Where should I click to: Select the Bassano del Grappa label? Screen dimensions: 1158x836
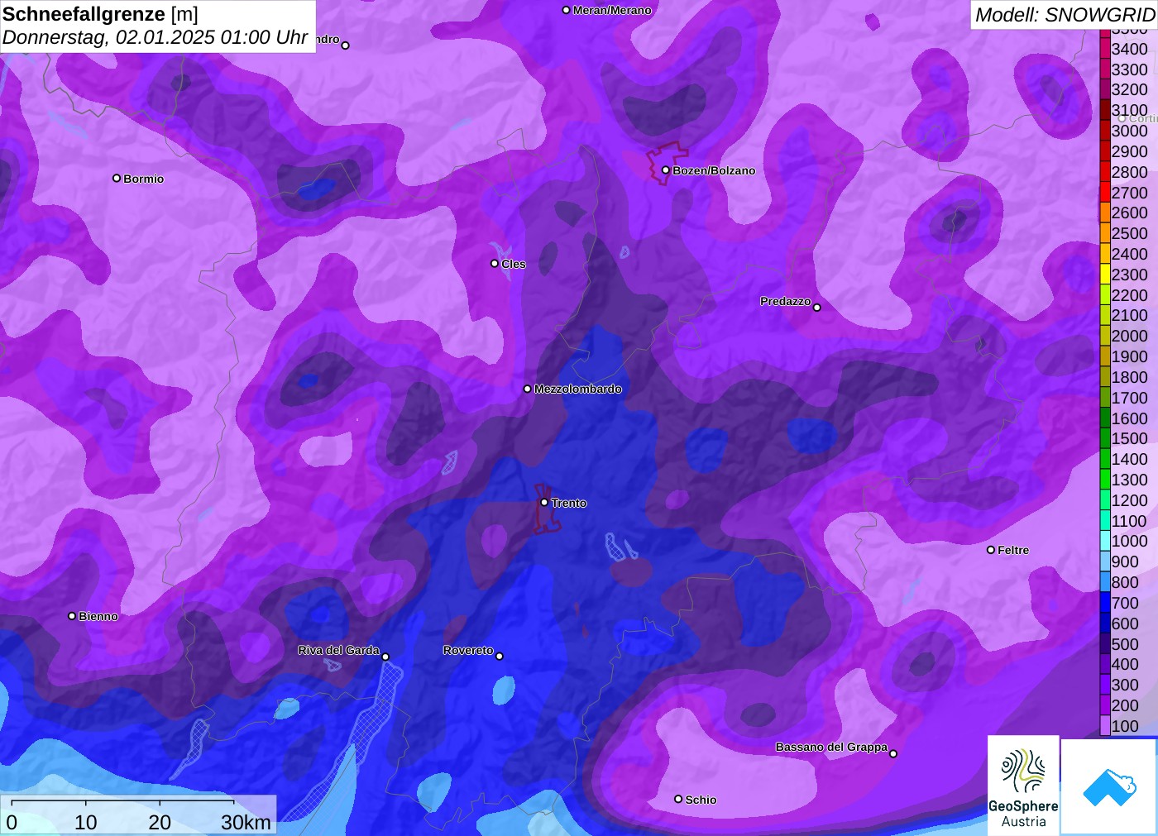(831, 747)
